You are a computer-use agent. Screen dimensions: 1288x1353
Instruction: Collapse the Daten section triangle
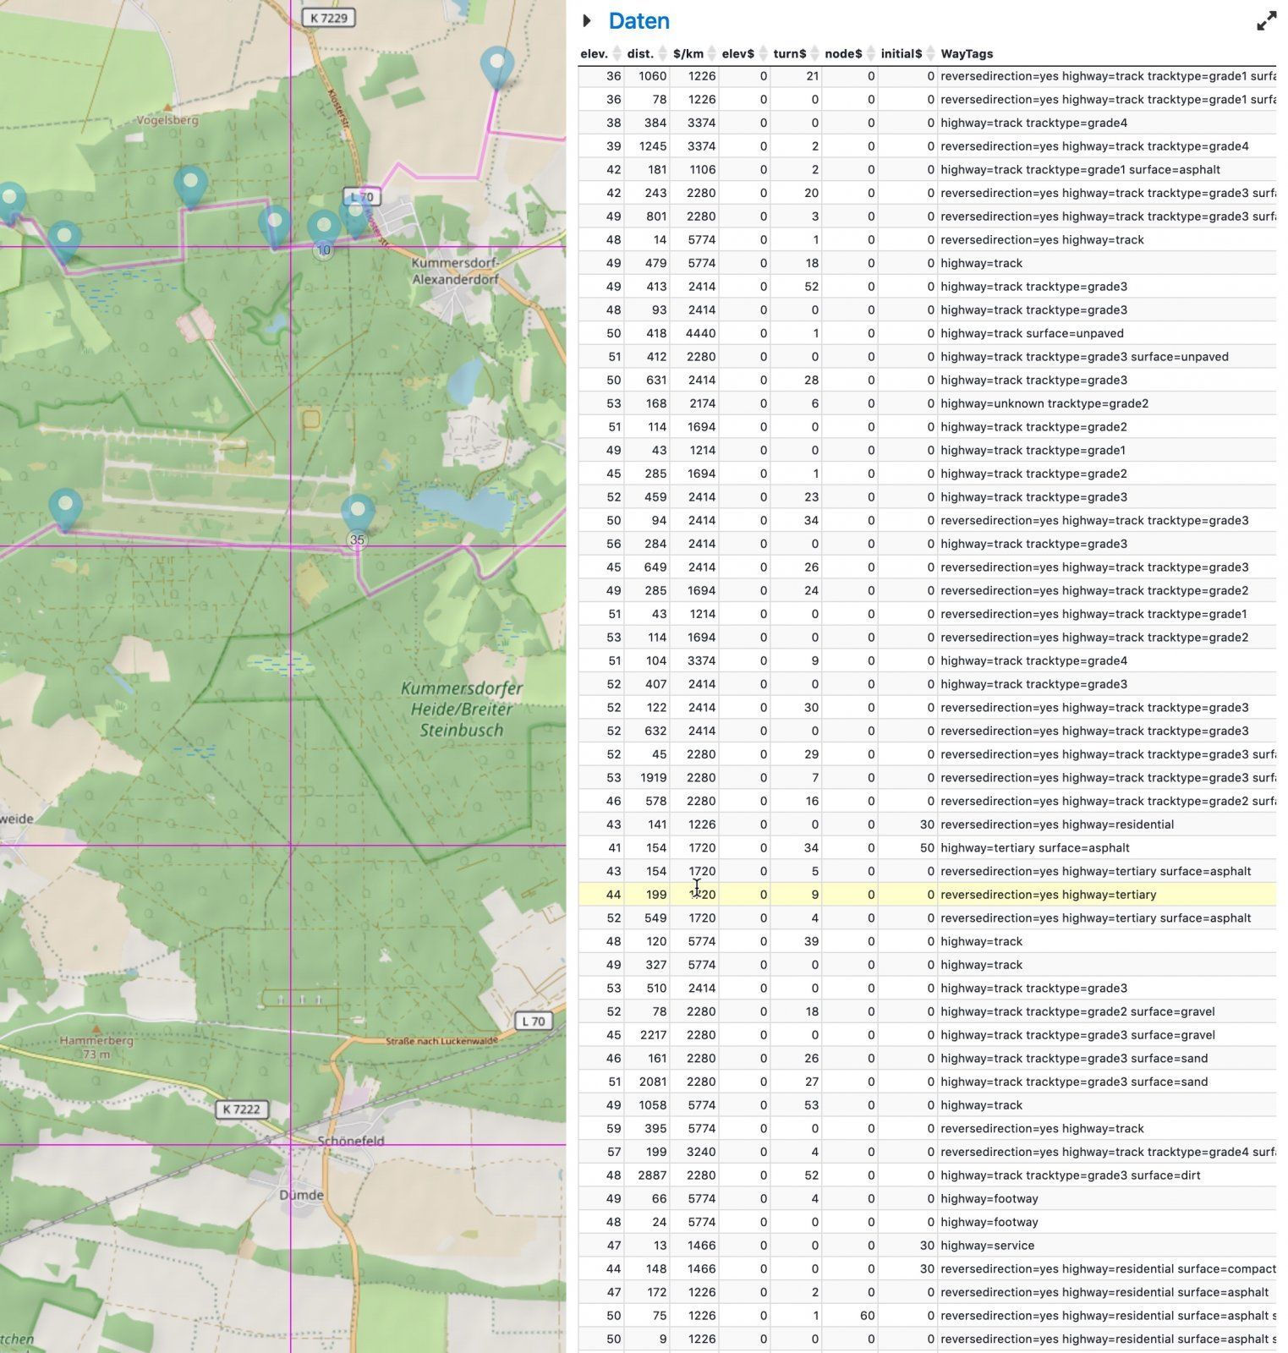(x=587, y=21)
